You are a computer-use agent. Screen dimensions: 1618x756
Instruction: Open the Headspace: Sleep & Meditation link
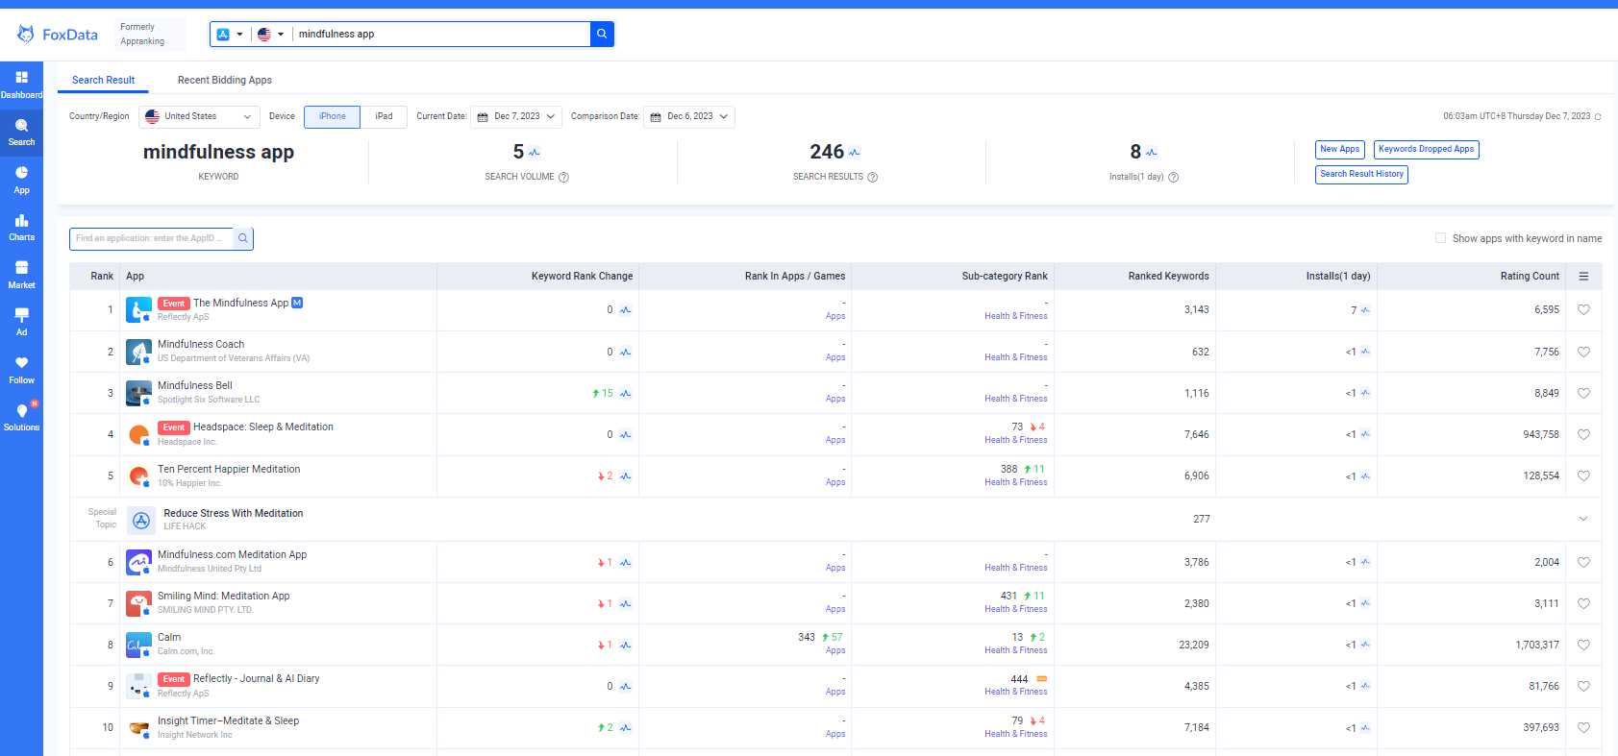click(263, 427)
